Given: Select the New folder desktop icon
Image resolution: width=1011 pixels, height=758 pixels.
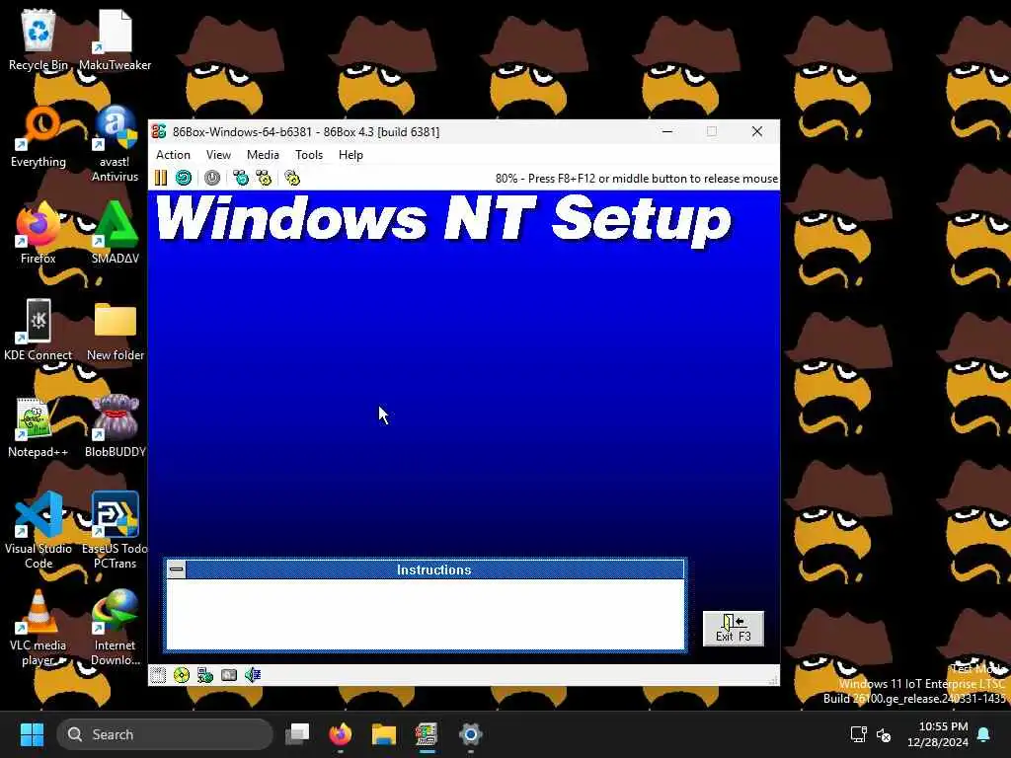Looking at the screenshot, I should (115, 330).
